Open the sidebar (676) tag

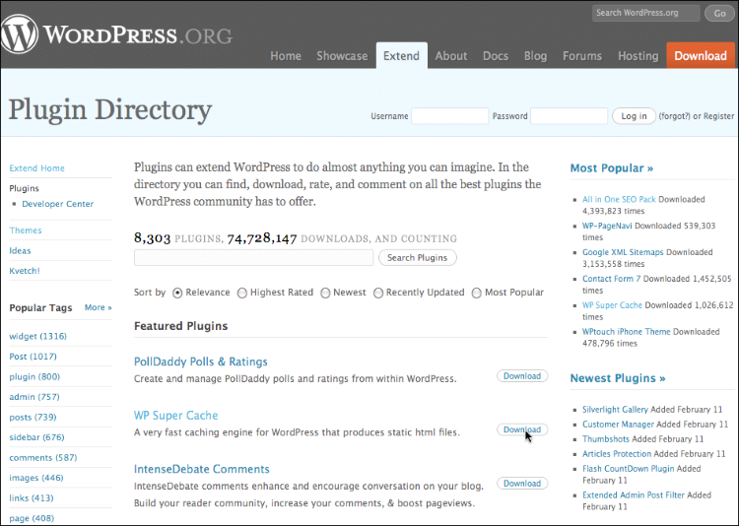tap(36, 437)
